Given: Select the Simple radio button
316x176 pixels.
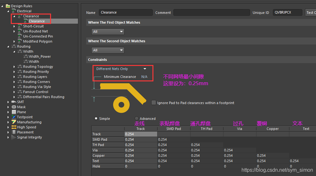Looking at the screenshot, I should coord(96,119).
